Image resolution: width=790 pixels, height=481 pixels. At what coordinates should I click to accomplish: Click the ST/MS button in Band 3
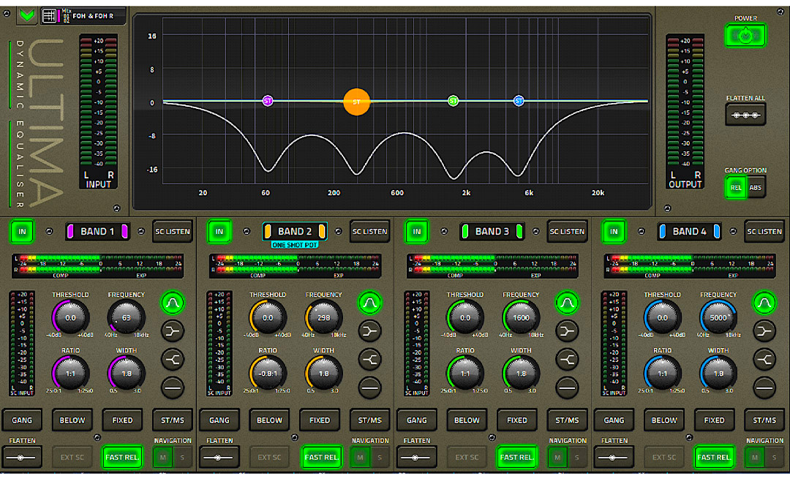pos(567,420)
